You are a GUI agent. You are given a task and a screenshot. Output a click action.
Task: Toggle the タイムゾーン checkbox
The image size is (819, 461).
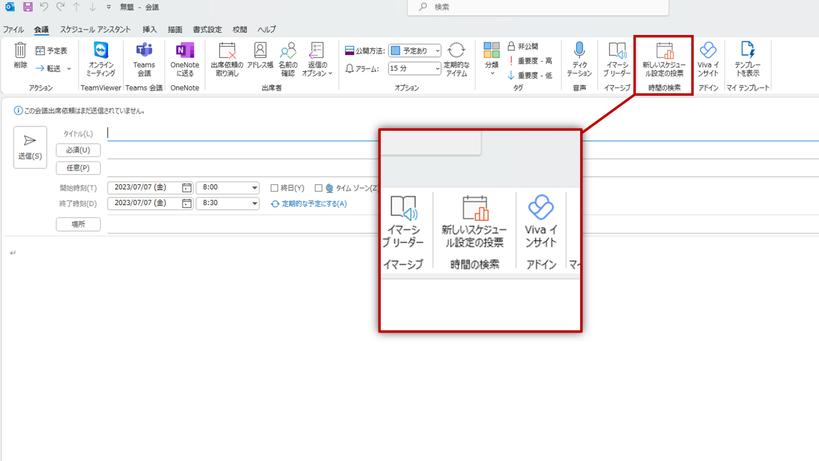click(318, 188)
